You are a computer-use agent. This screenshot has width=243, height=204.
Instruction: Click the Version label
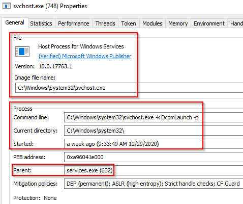pos(25,66)
